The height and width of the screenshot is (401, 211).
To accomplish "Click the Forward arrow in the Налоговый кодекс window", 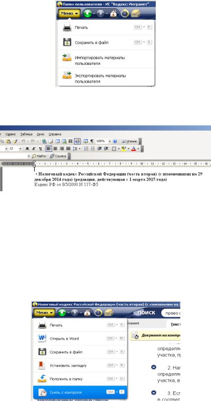I will 75,312.
